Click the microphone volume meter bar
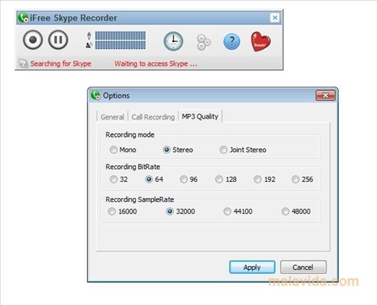The height and width of the screenshot is (305, 377). (120, 36)
